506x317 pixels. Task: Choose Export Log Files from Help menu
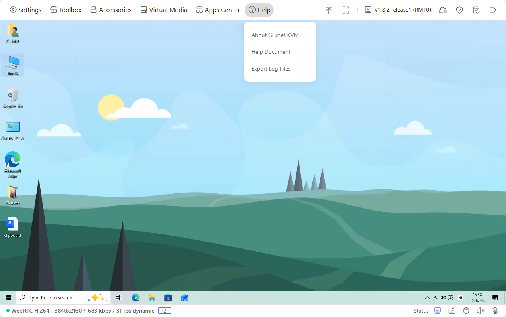271,69
